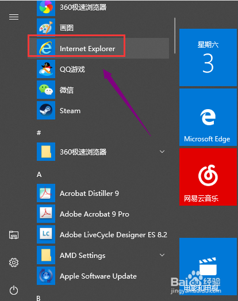The width and height of the screenshot is (238, 301).
Task: Click the app list scrollbar
Action: (175, 36)
